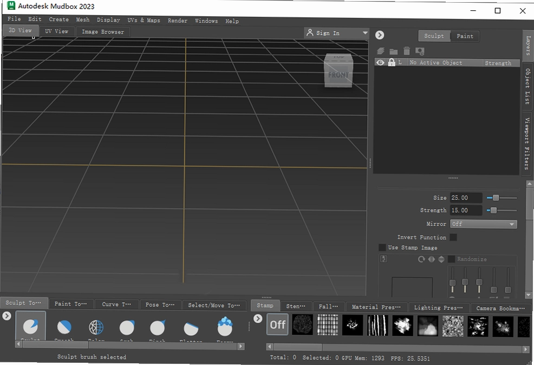
Task: Open the Stencil tray tab
Action: tap(295, 307)
